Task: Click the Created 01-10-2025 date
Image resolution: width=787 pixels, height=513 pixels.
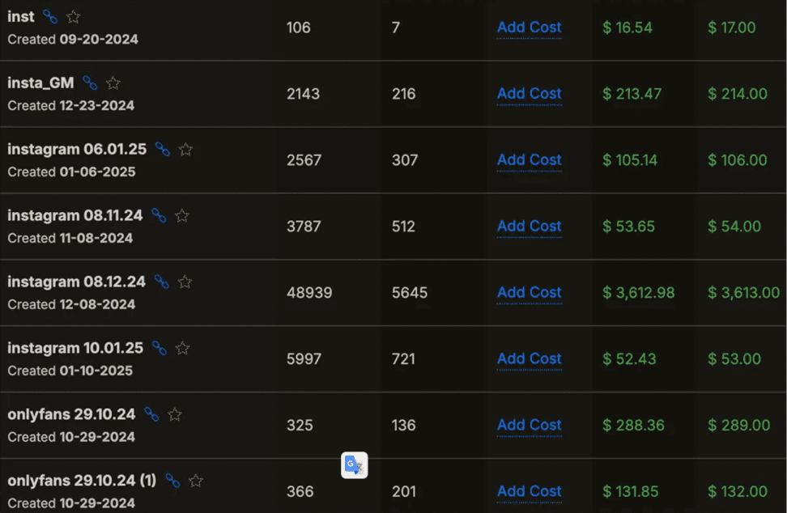Action: point(70,370)
